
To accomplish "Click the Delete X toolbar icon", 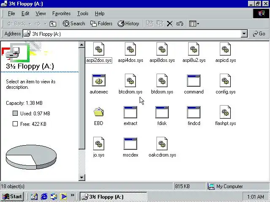I will [170, 24].
